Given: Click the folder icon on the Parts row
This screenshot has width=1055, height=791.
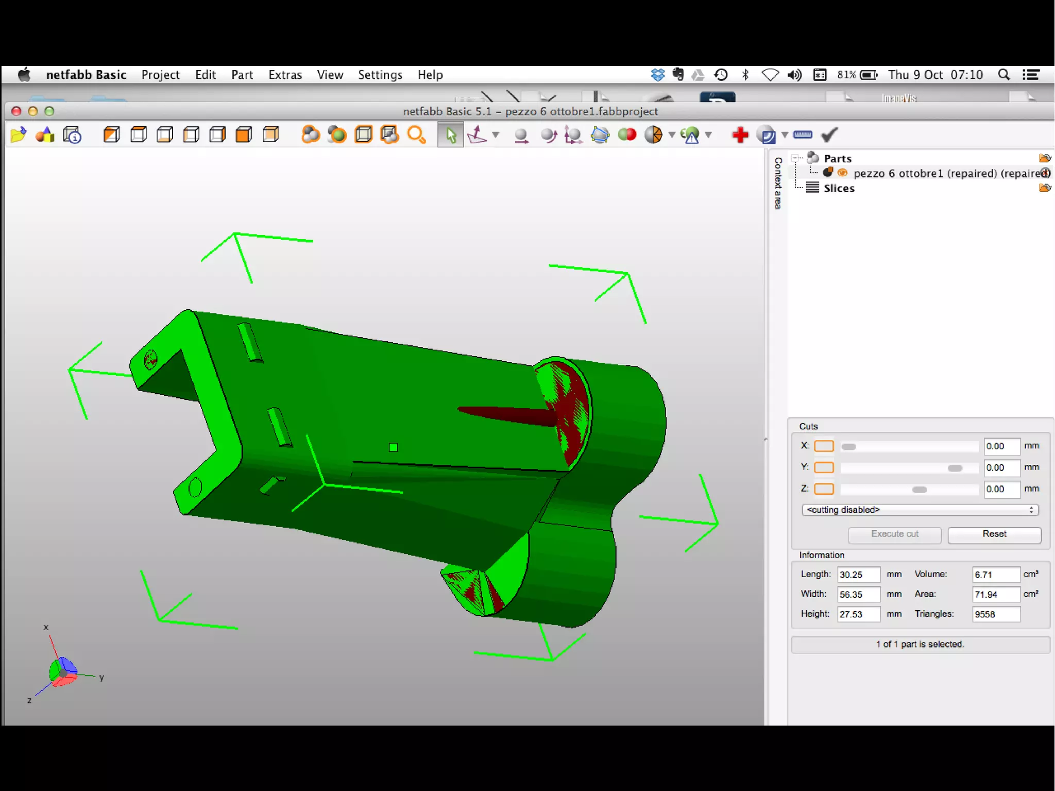Looking at the screenshot, I should [x=1045, y=158].
